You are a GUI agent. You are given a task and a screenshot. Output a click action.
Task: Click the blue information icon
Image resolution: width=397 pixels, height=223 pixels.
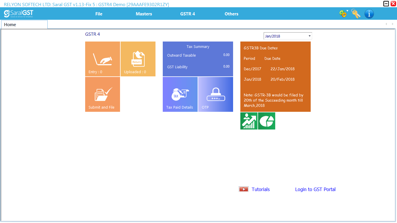[369, 14]
